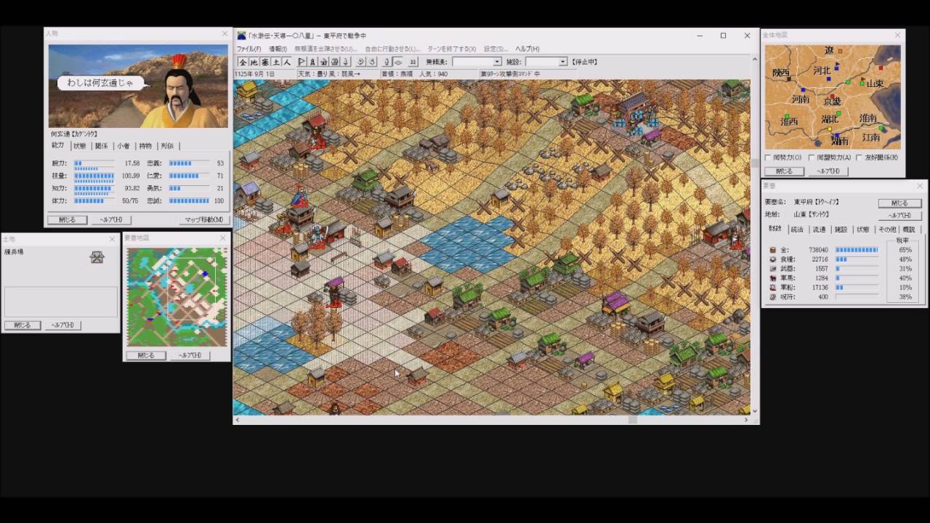This screenshot has height=523, width=930.
Task: Toggle the 地 fortress map toolbar icon
Action: [254, 62]
